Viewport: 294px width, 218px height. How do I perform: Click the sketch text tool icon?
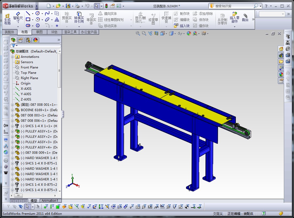[57, 19]
